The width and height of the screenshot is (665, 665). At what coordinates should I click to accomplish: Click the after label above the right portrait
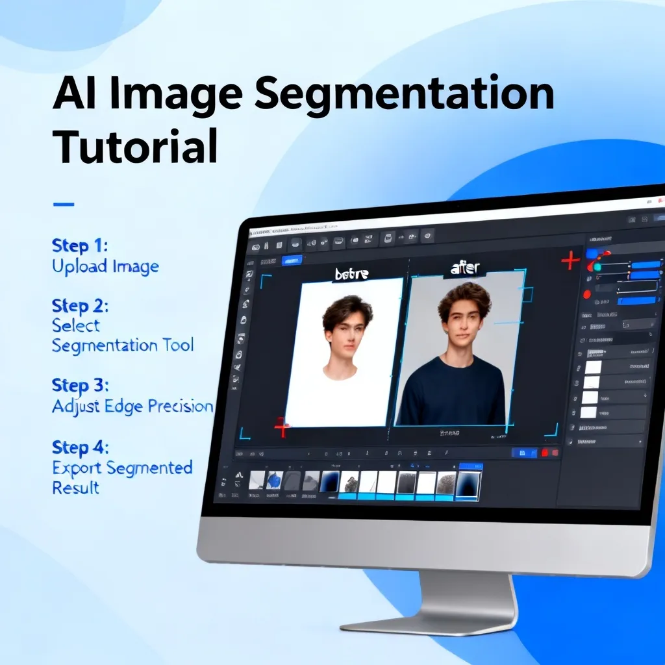click(x=465, y=268)
